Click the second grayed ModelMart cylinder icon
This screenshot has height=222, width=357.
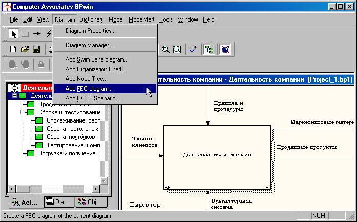25,65
